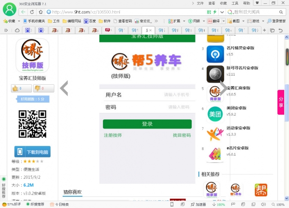Open the 帮助 menu
The height and width of the screenshot is (208, 289).
(x=247, y=3)
